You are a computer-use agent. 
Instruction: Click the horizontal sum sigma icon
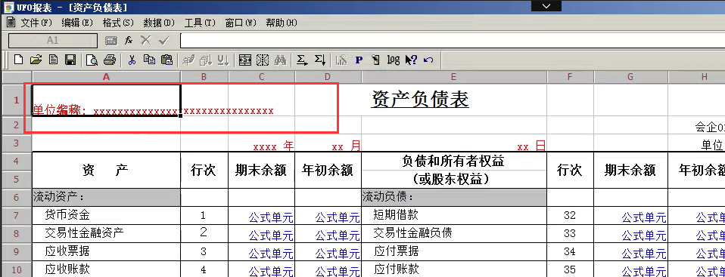302,60
